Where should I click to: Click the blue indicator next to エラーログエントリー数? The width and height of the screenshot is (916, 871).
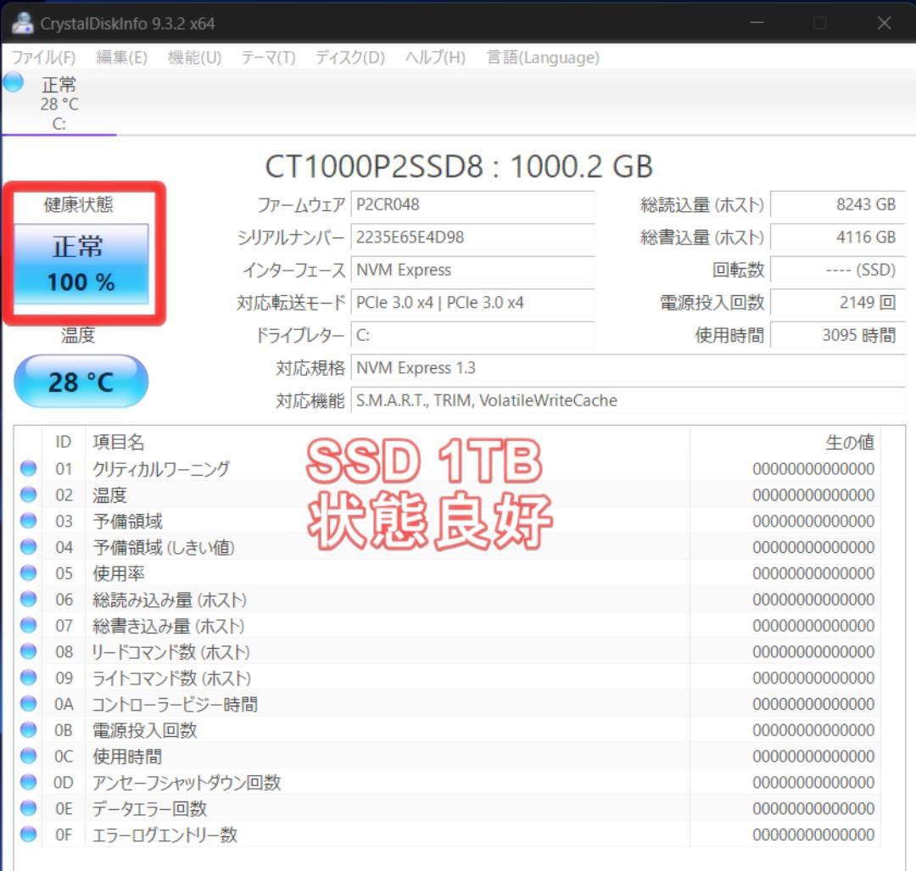(28, 835)
